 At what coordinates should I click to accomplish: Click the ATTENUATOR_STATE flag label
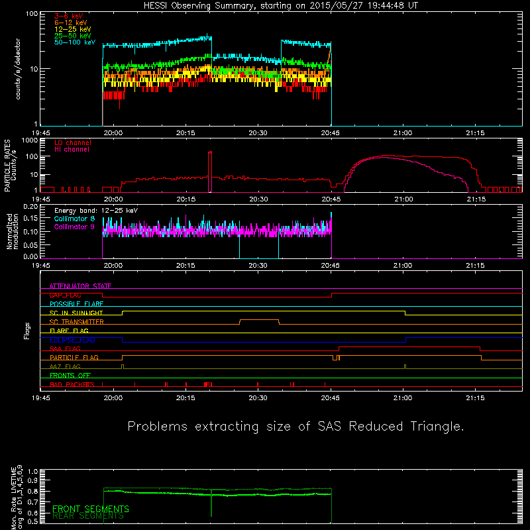point(80,286)
